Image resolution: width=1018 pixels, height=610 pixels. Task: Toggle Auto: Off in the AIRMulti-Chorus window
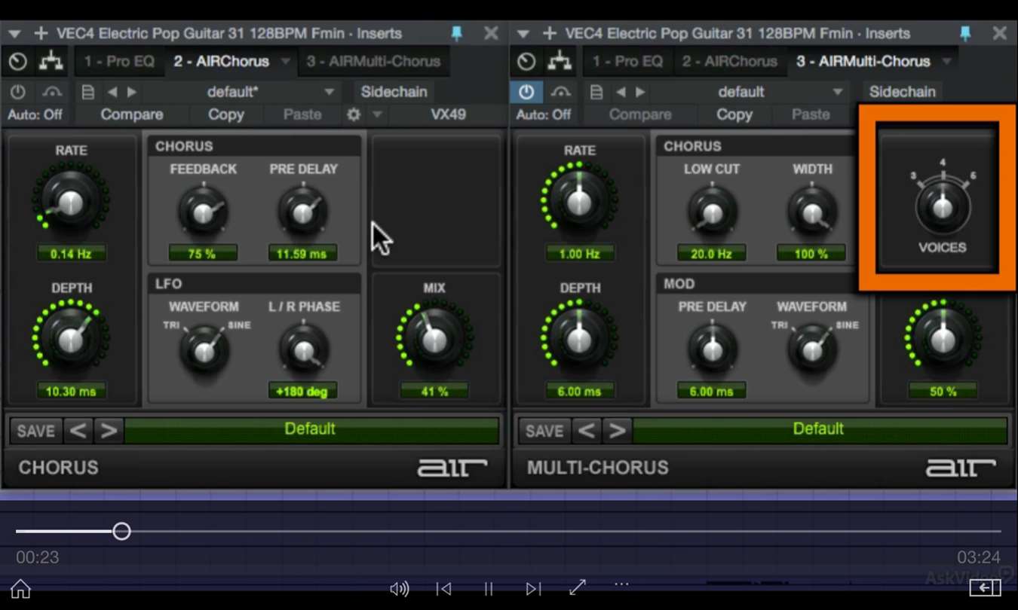click(544, 114)
